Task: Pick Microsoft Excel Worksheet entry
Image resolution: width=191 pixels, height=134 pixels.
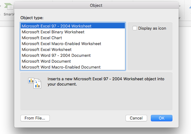Action: tap(73, 49)
